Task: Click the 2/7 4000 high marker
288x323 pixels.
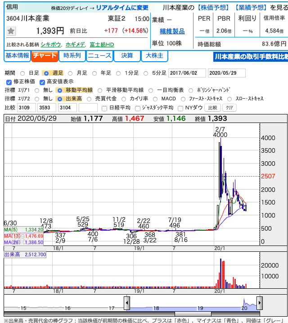Action: [220, 132]
